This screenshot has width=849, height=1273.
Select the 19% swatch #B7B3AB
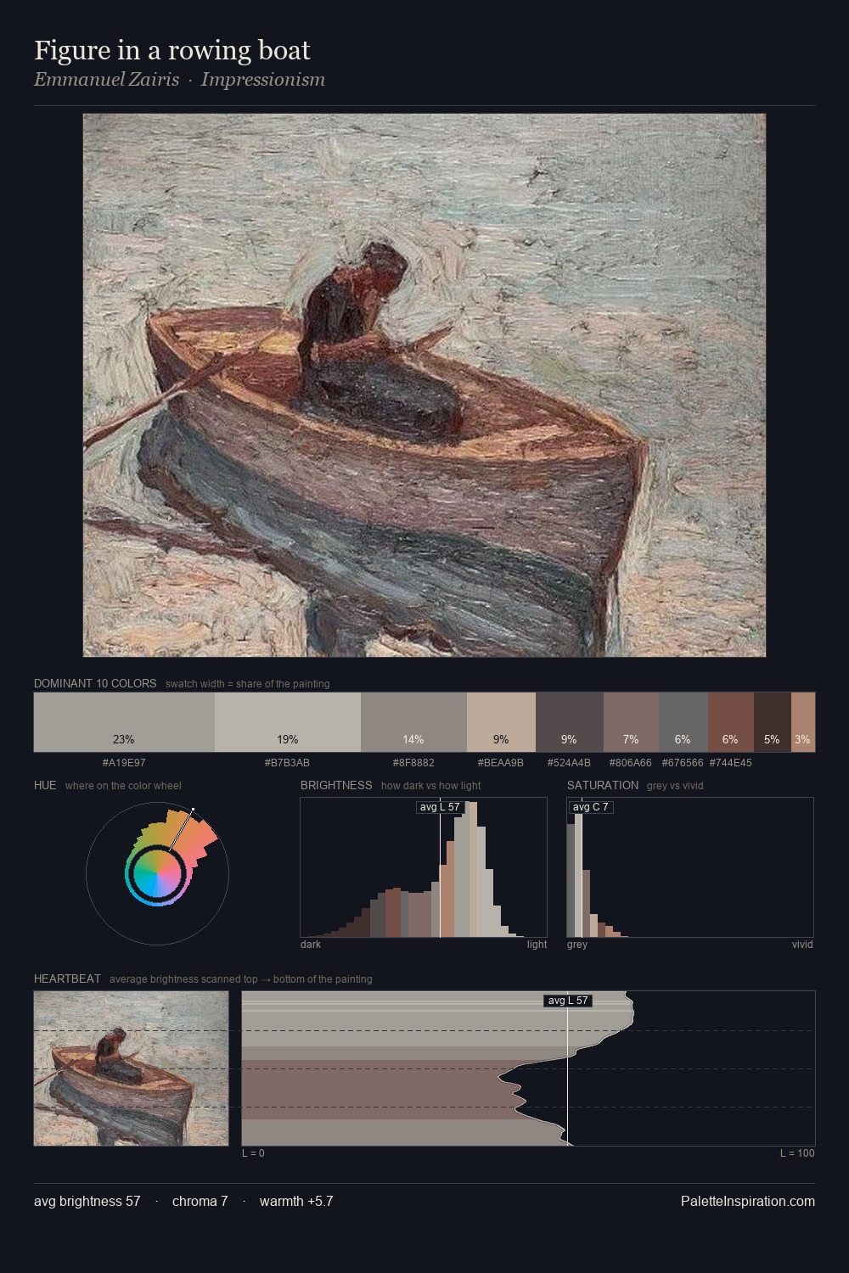pos(288,722)
